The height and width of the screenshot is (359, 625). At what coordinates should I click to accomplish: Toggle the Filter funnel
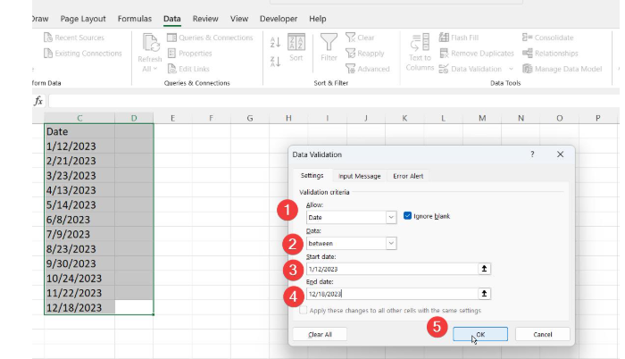pyautogui.click(x=329, y=47)
